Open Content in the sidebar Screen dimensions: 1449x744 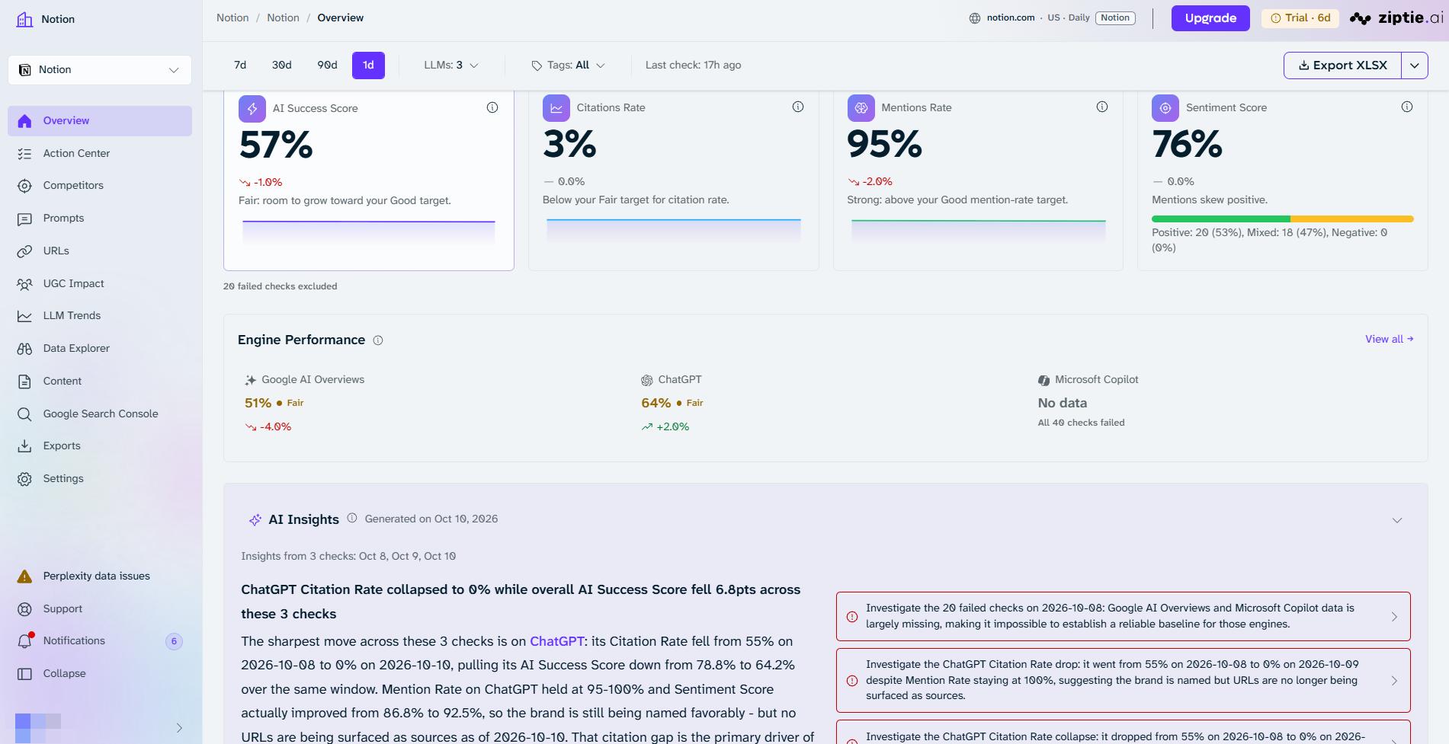99,381
